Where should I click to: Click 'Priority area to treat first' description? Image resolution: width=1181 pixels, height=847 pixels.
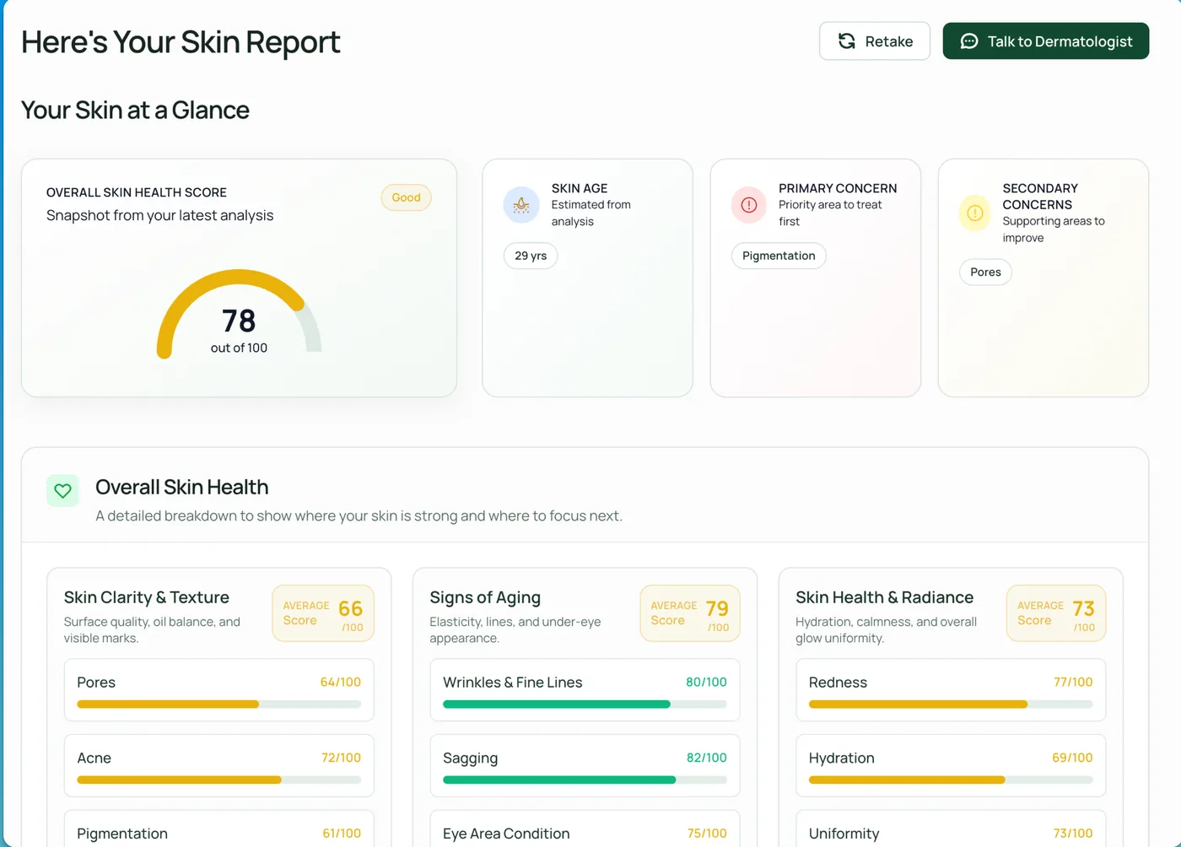830,213
